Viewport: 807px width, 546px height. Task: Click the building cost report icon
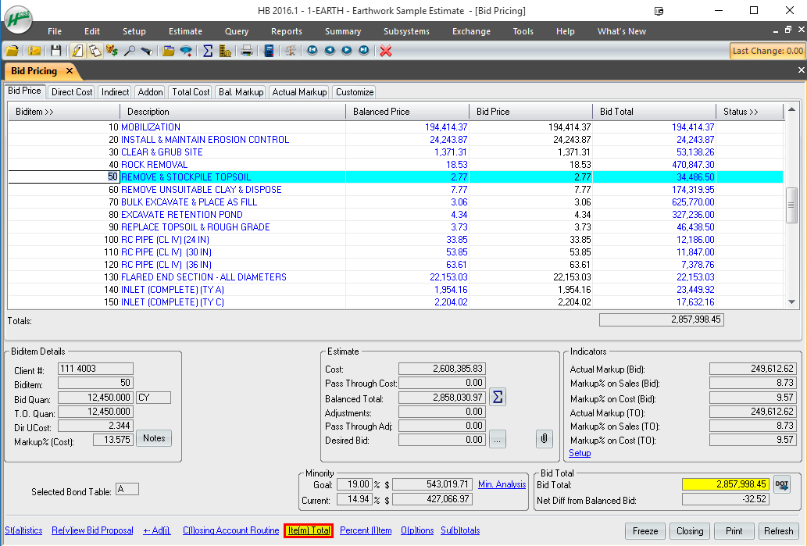coord(225,51)
